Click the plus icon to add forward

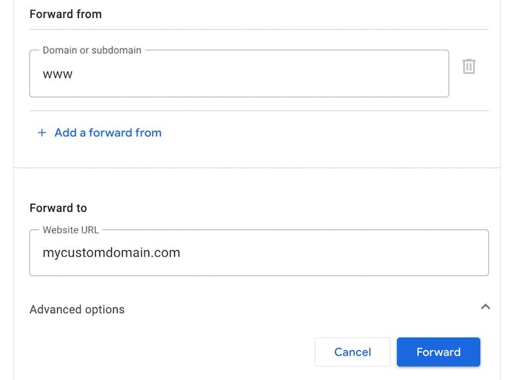(42, 133)
